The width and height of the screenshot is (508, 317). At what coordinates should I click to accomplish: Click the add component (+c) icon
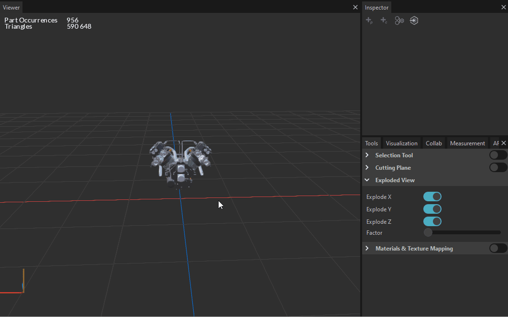click(384, 21)
